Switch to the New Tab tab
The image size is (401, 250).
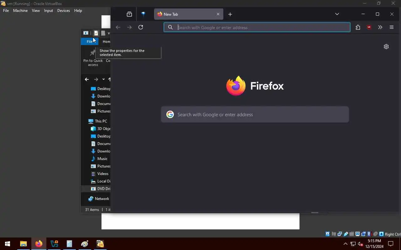189,14
